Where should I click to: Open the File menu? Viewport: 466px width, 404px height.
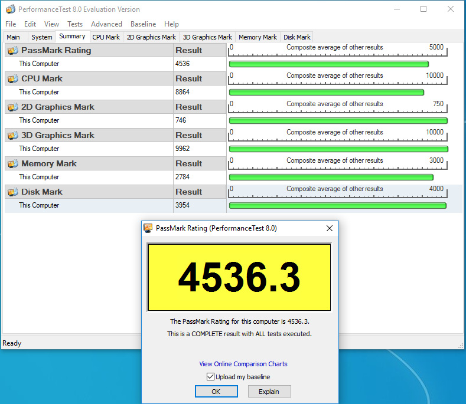tap(11, 24)
